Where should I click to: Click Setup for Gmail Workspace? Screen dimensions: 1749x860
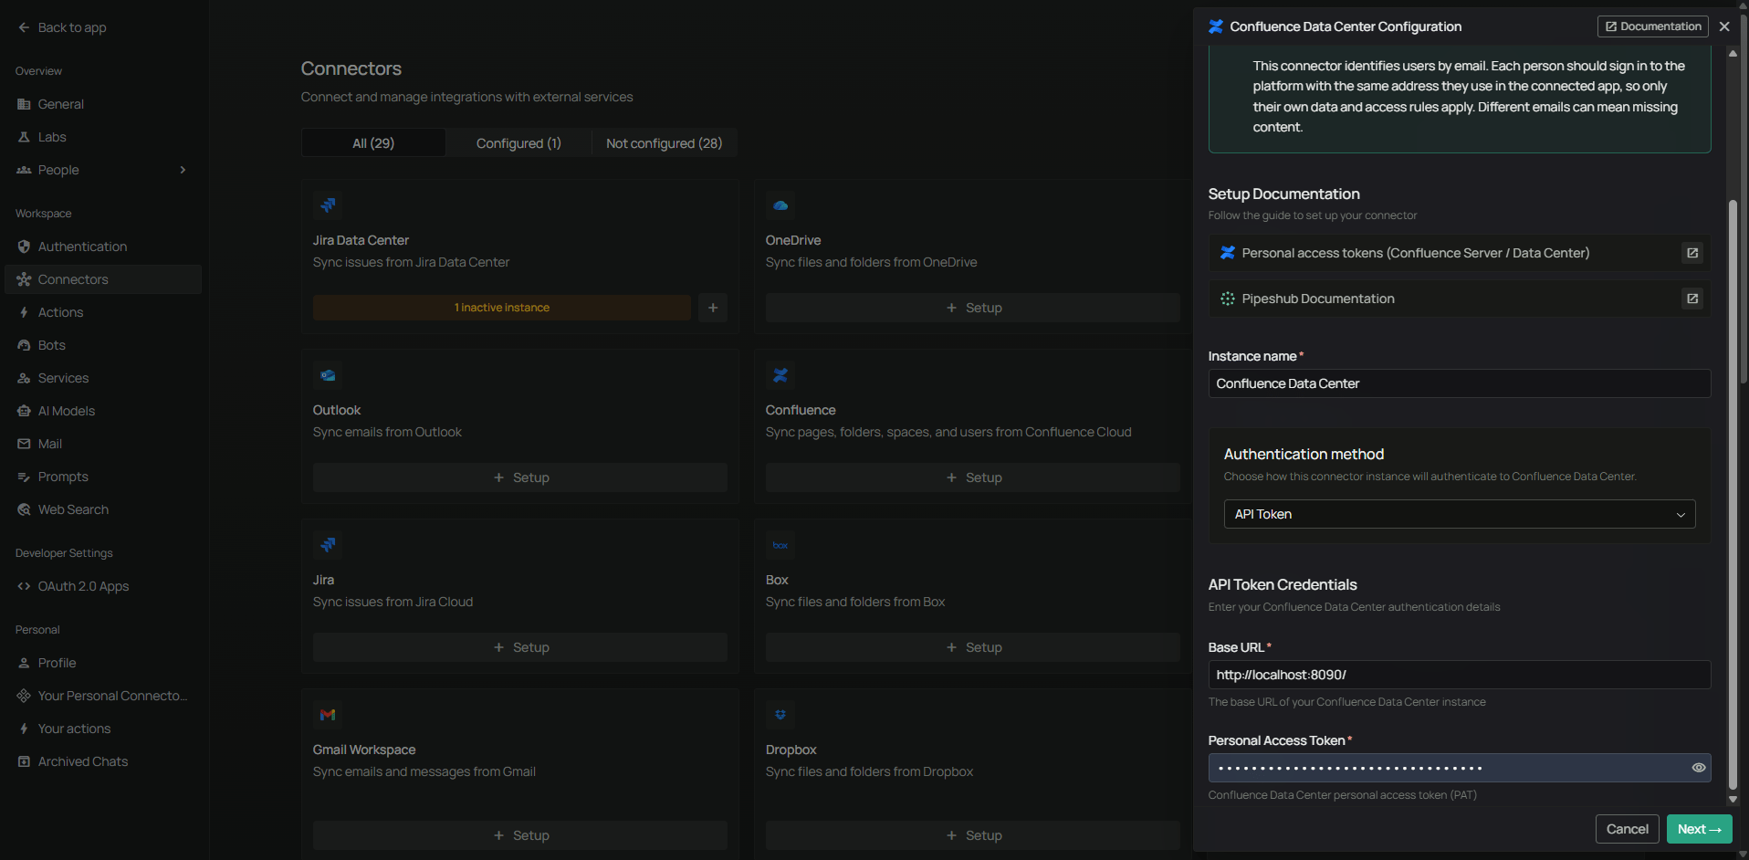[x=520, y=835]
